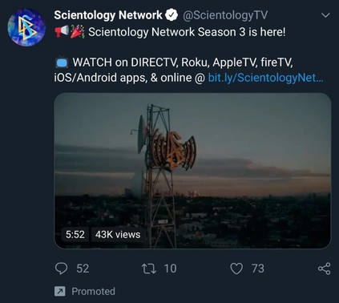The width and height of the screenshot is (339, 303).
Task: Open the Scientology Network profile avatar
Action: [x=26, y=27]
